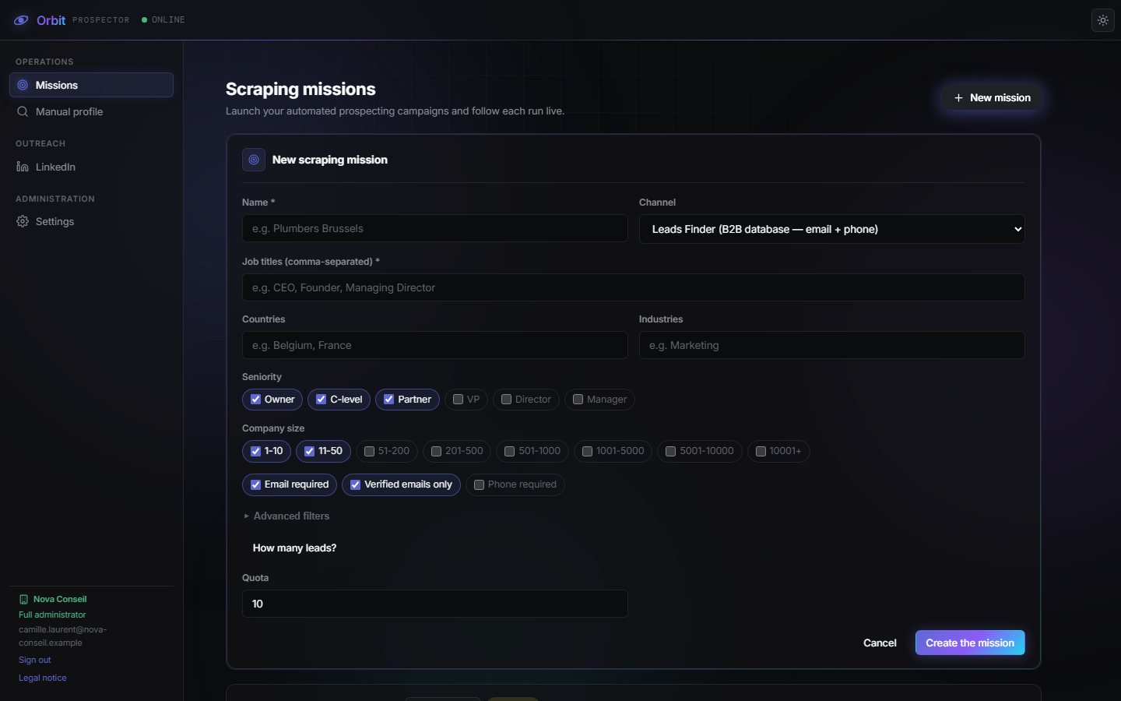The height and width of the screenshot is (701, 1121).
Task: Click the Quota input field
Action: click(x=434, y=604)
